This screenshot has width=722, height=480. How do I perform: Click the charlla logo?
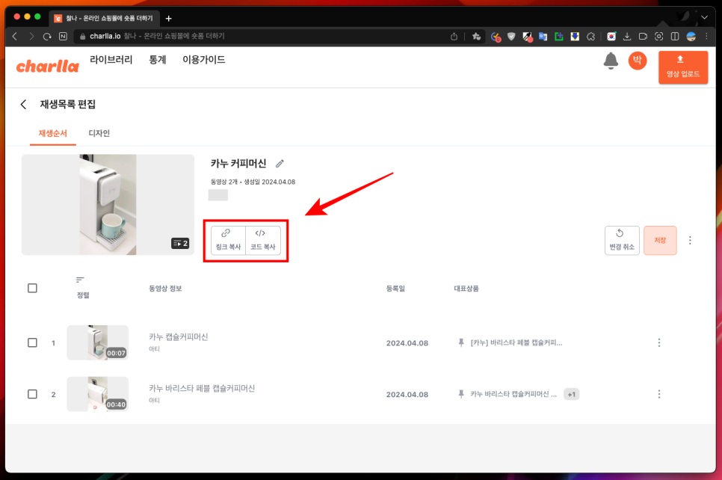pyautogui.click(x=47, y=67)
